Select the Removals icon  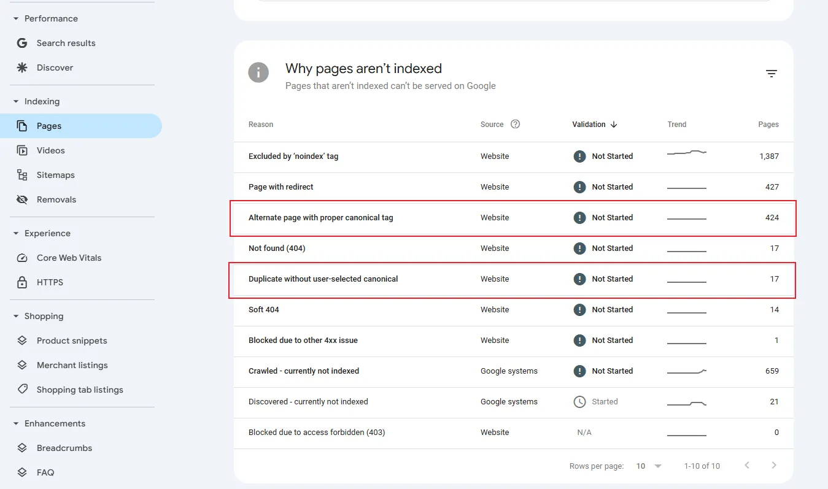point(21,199)
